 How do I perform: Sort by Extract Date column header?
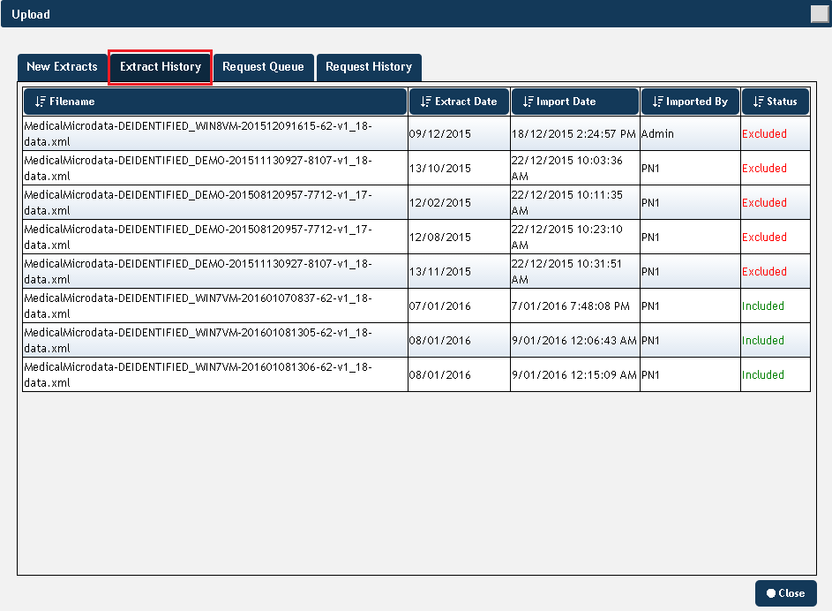click(459, 102)
